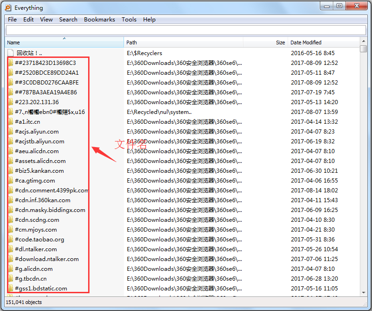Image resolution: width=372 pixels, height=311 pixels.
Task: Click the folder icon of #biz5.kankan.com
Action: [10, 170]
